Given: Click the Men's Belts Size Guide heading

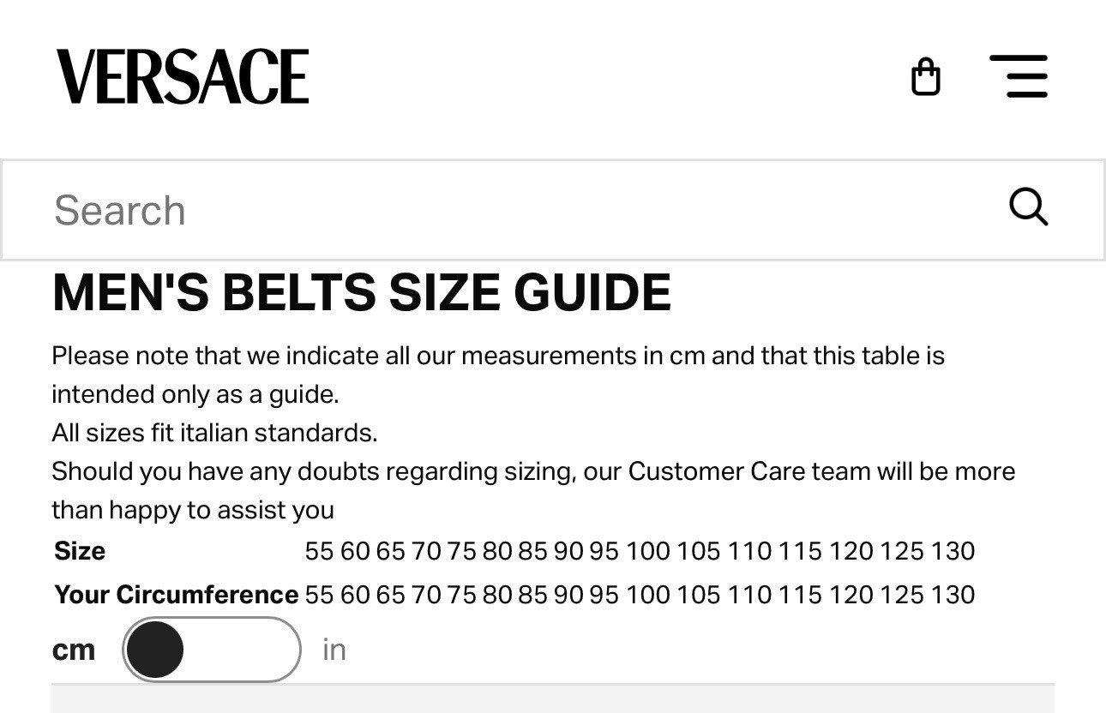Looking at the screenshot, I should [x=361, y=293].
